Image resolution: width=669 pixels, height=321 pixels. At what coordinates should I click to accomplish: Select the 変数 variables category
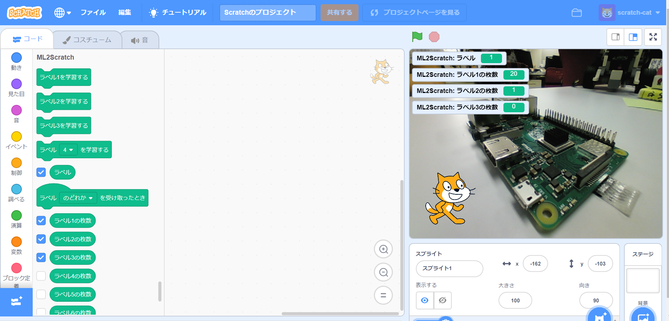click(x=17, y=246)
